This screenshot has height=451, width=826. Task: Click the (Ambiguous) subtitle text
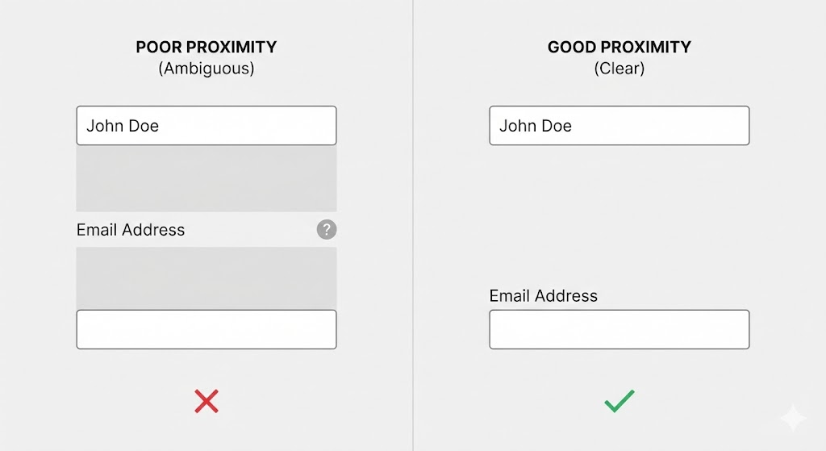206,69
